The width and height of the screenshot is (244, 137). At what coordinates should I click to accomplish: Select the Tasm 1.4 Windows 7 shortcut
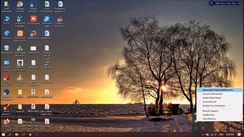click(20, 65)
